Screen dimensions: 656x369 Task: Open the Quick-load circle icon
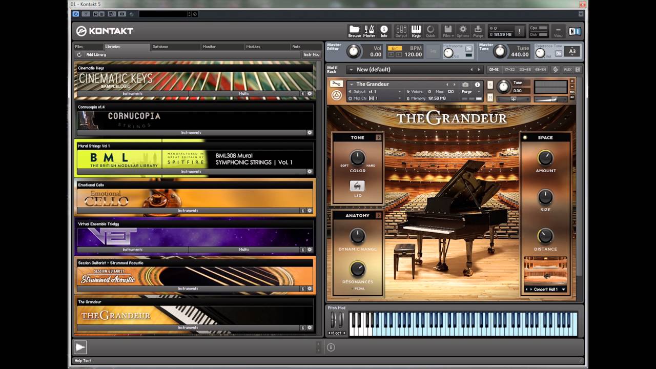pyautogui.click(x=430, y=31)
